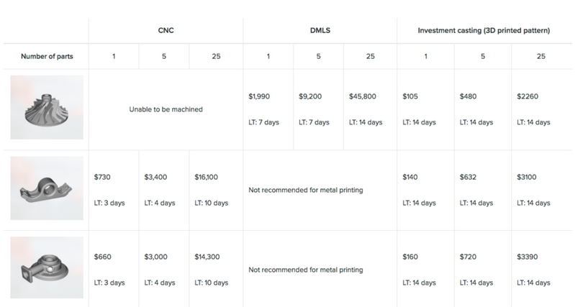Select the $45,800 DMLS price
575x307 pixels.
363,96
